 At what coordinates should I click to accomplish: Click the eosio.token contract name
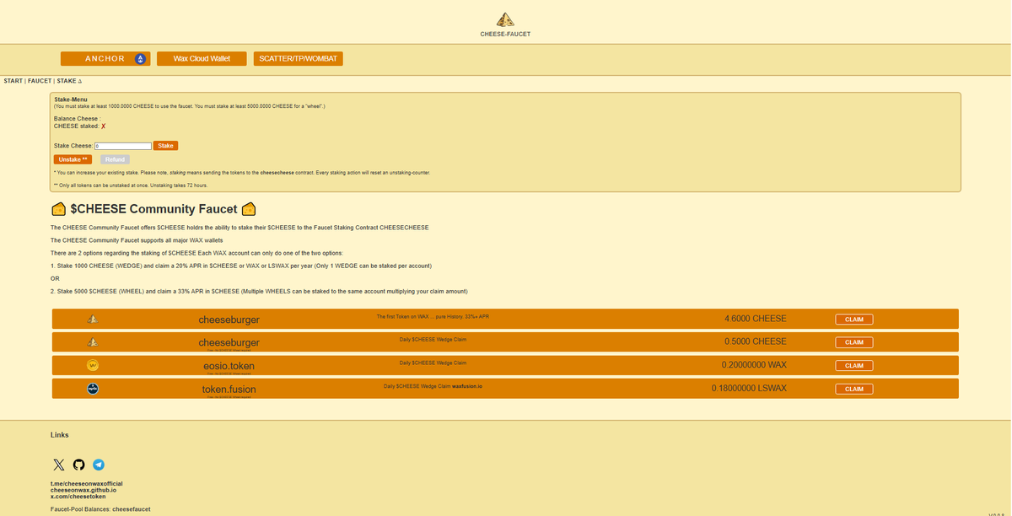point(229,366)
